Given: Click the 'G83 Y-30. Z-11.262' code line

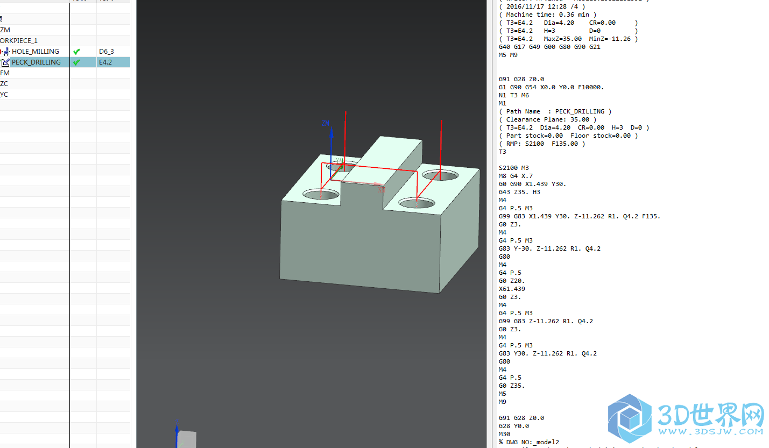Looking at the screenshot, I should point(550,248).
